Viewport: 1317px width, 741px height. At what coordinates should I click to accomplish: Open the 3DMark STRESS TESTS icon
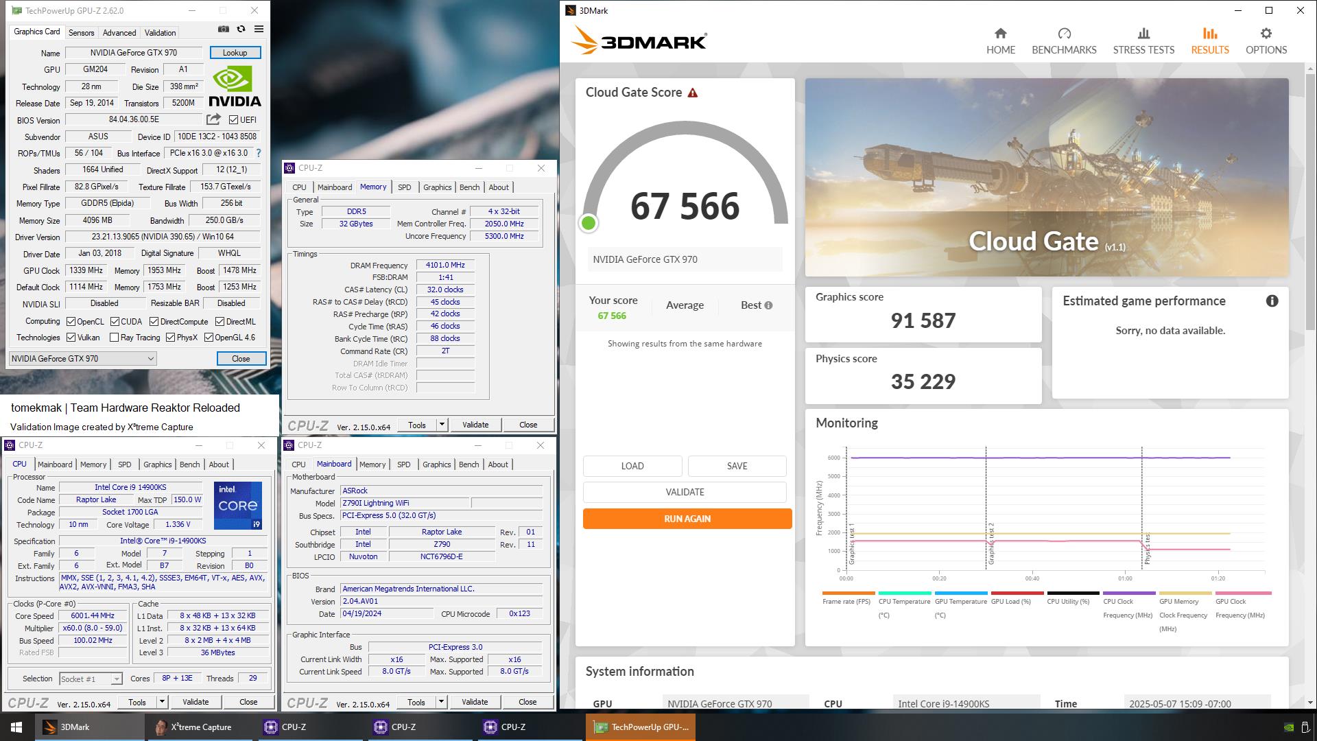pyautogui.click(x=1143, y=34)
